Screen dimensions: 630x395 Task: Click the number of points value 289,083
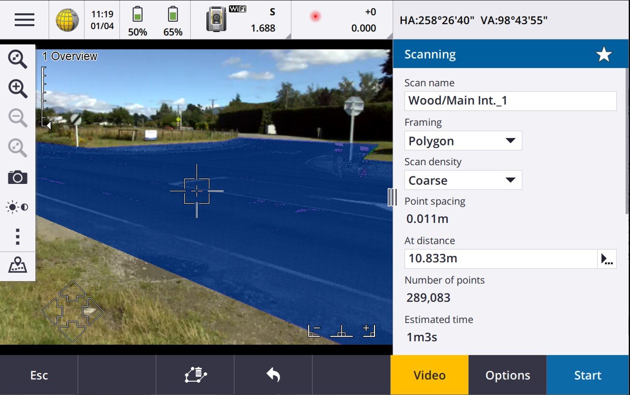coord(428,298)
